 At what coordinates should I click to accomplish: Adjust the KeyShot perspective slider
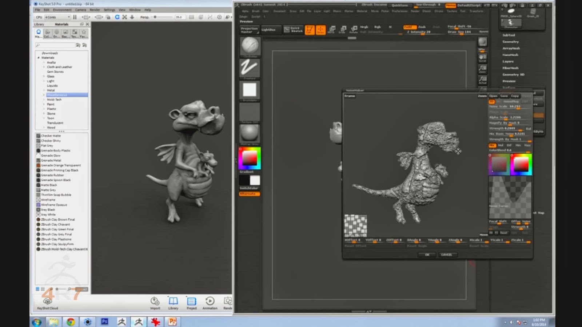pos(162,17)
